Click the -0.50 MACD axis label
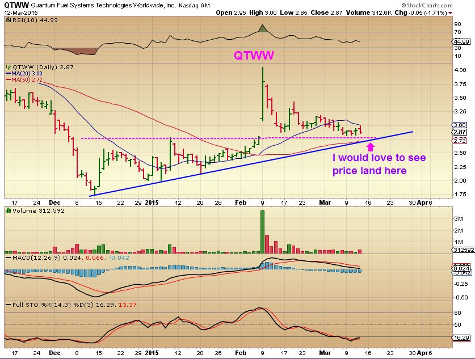Image resolution: width=475 pixels, height=359 pixels. point(461,298)
